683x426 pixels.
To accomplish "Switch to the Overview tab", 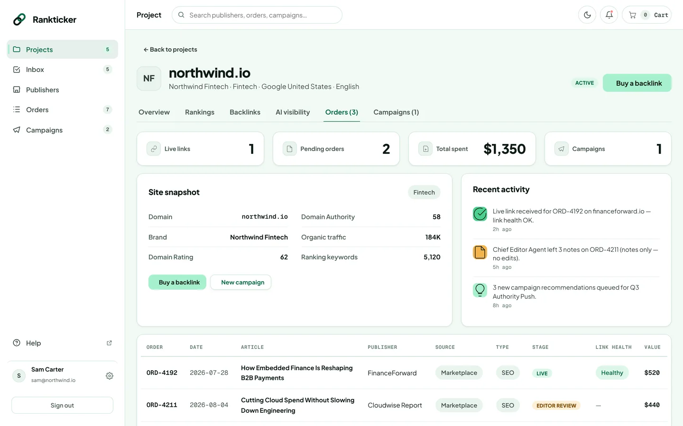I will [154, 112].
